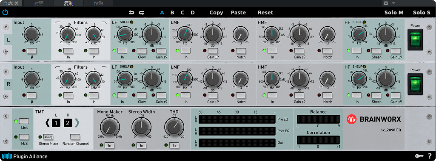Toggle the M/S mode button
Viewport: 436px width, 161px height.
pyautogui.click(x=24, y=137)
